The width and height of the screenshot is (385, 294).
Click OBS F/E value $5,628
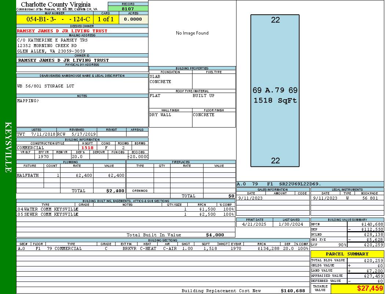tap(375, 240)
